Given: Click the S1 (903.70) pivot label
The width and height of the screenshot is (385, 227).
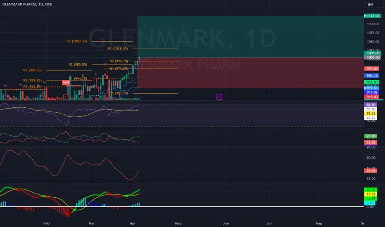Looking at the screenshot, I should coord(119,93).
